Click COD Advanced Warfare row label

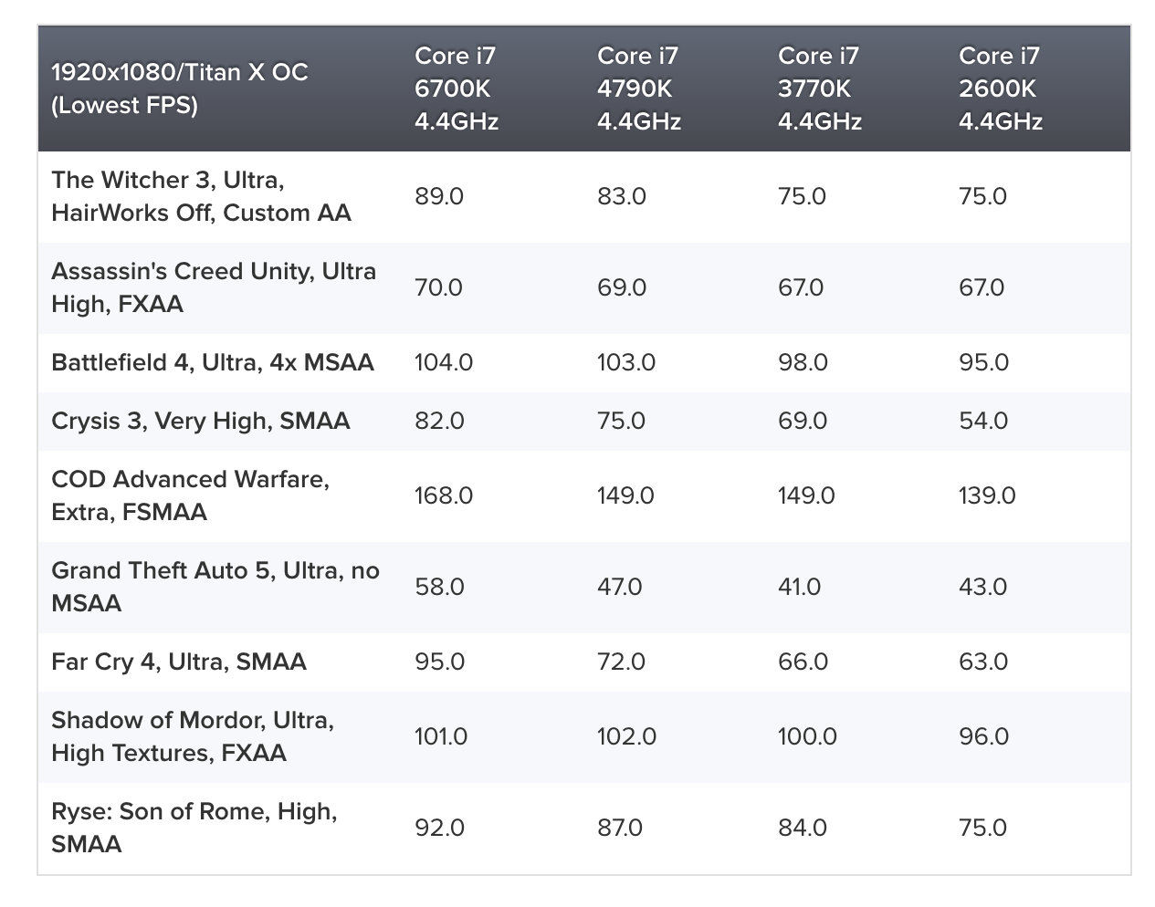[x=190, y=495]
